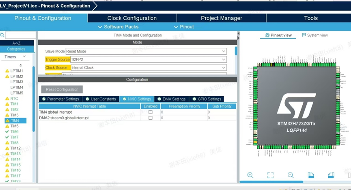Image resolution: width=351 pixels, height=190 pixels.
Task: Click the System view grid icon
Action: click(304, 35)
